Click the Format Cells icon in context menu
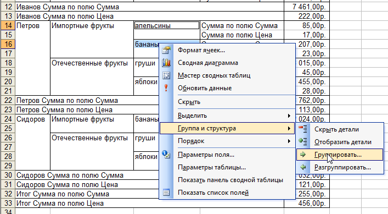The image size is (388, 214). coord(166,50)
